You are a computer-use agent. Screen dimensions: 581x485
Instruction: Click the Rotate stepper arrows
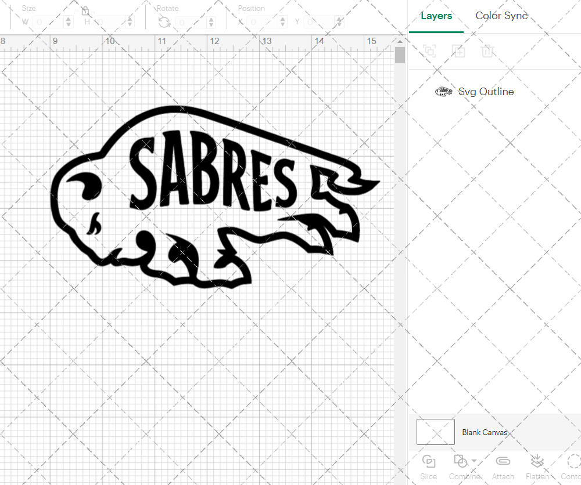tap(211, 22)
